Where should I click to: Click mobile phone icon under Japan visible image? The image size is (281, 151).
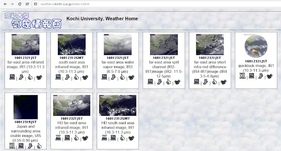click(x=30, y=146)
